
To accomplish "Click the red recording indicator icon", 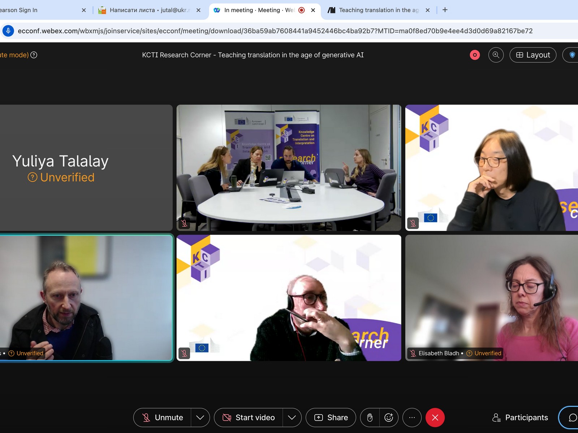I will click(475, 55).
